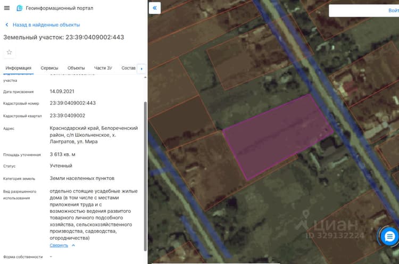Screen dimensions: 399x264
Task: Collapse the side panel with double-chevron button
Action: [154, 8]
